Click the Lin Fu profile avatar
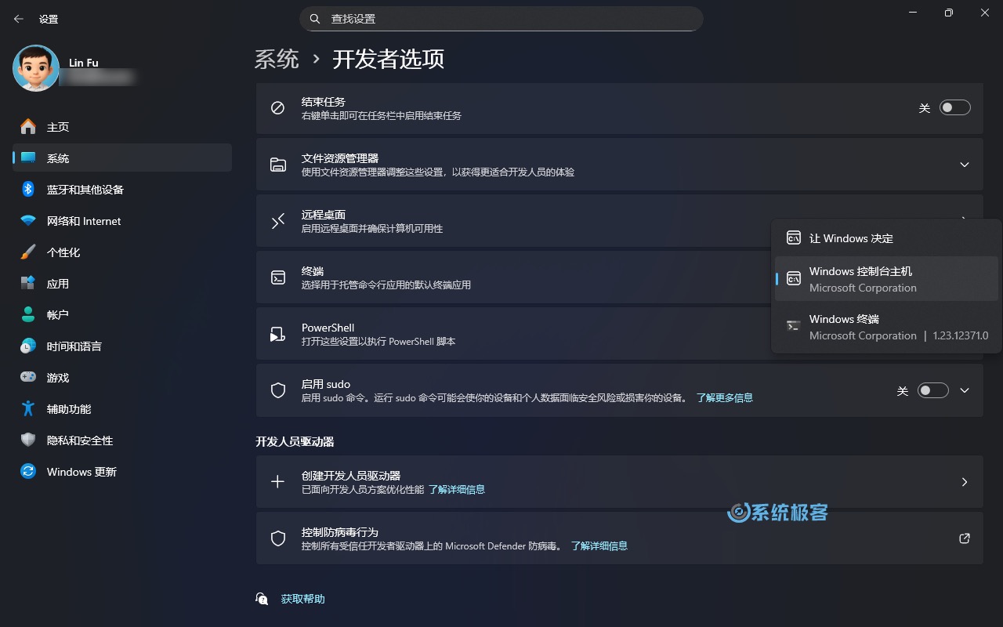This screenshot has height=627, width=1003. 36,68
